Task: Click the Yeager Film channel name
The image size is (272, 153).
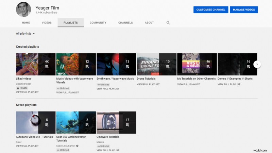Action: 47,8
